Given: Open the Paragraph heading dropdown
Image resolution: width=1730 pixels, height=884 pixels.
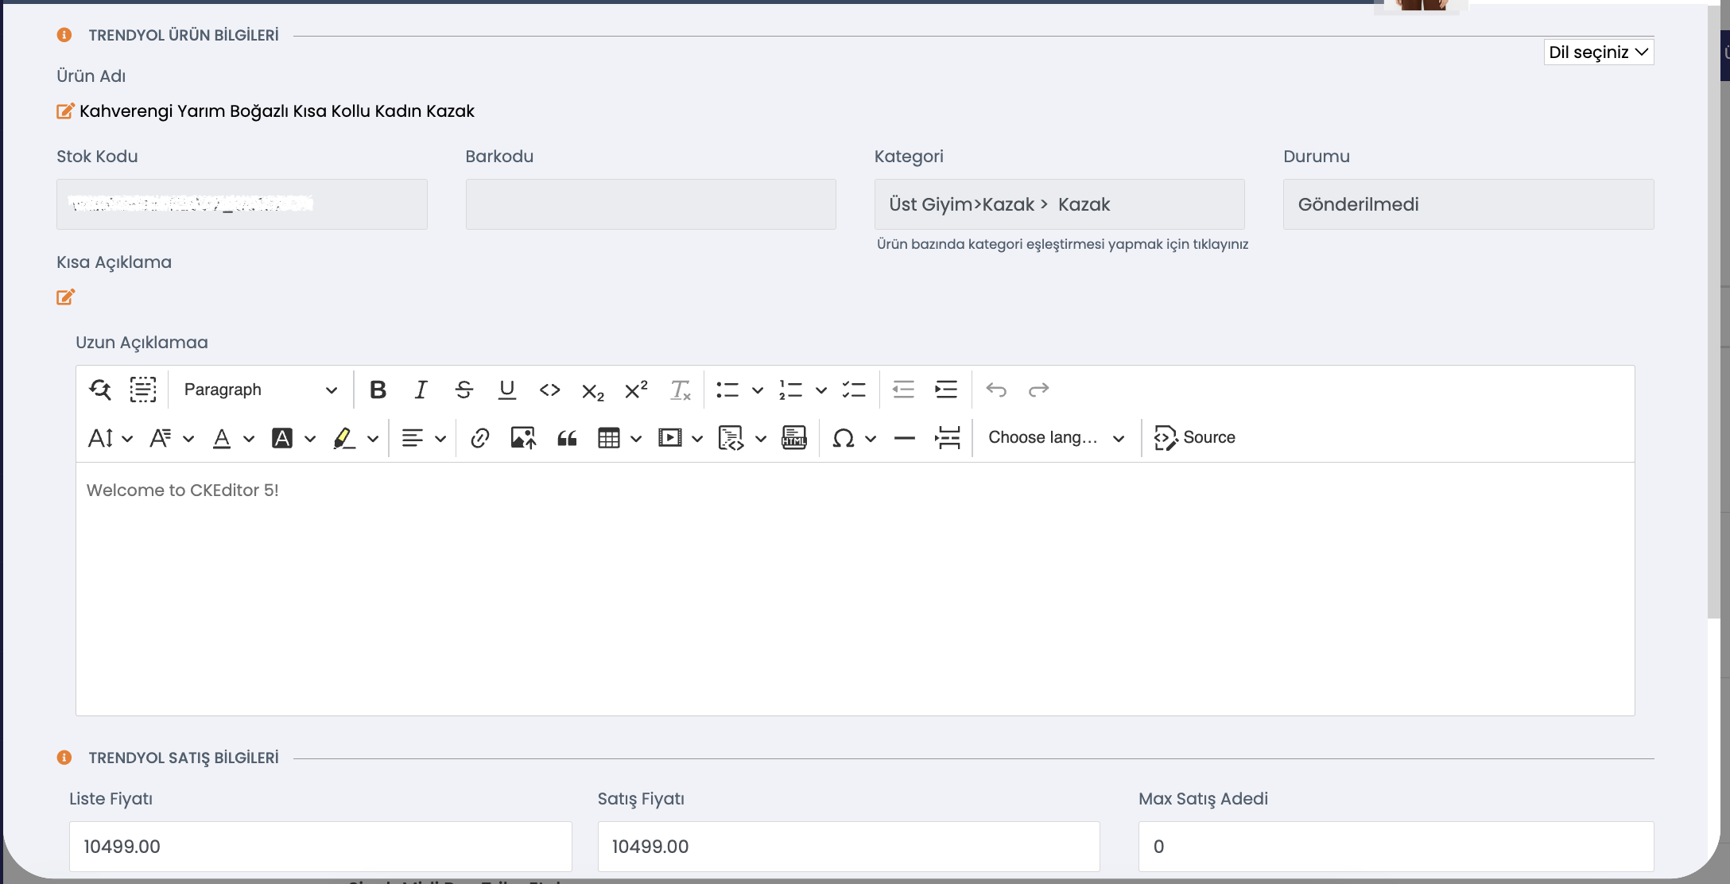Looking at the screenshot, I should [260, 390].
